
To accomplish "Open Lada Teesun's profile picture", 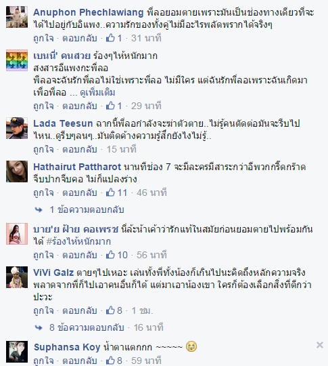I will [x=17, y=128].
